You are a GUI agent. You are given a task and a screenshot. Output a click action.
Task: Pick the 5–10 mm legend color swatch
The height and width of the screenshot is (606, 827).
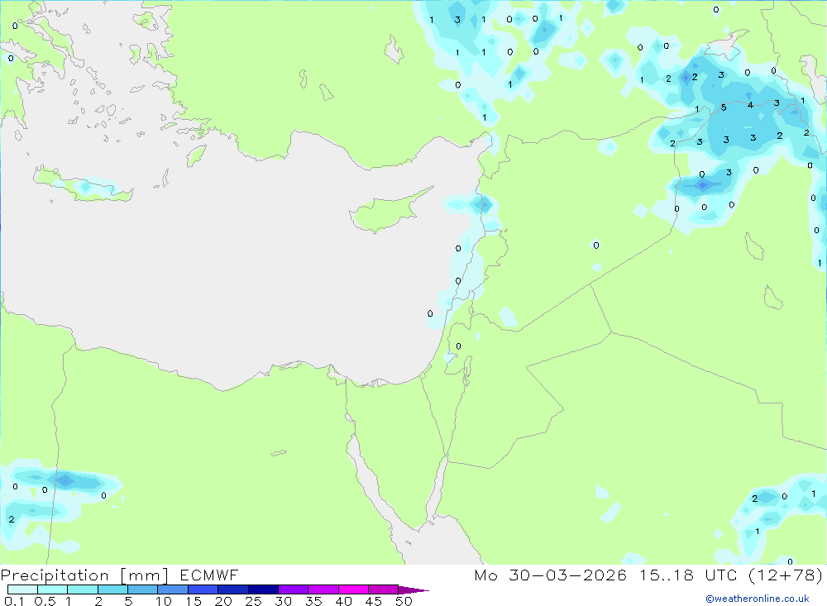point(142,589)
